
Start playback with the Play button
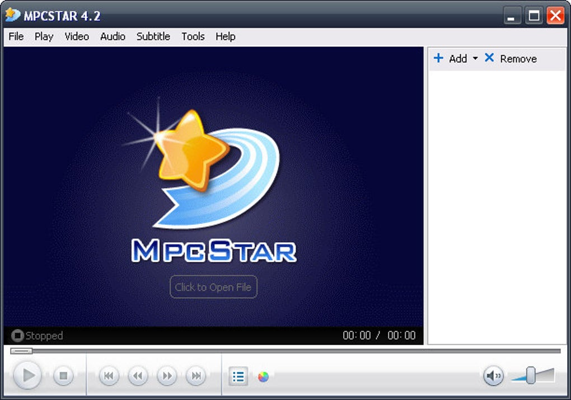click(x=27, y=375)
